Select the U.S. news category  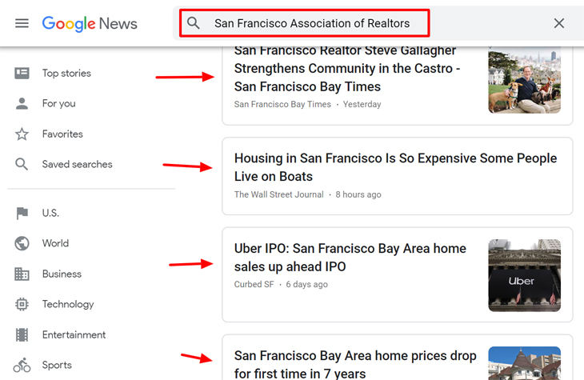[x=50, y=213]
